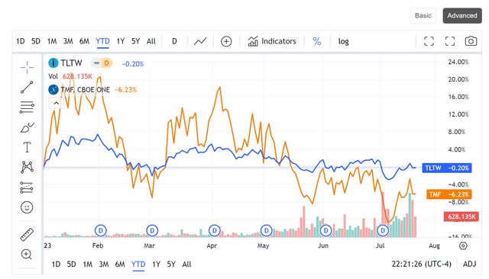Viewport: 489px width, 279px height.
Task: Select All range in bottom bar
Action: click(186, 265)
